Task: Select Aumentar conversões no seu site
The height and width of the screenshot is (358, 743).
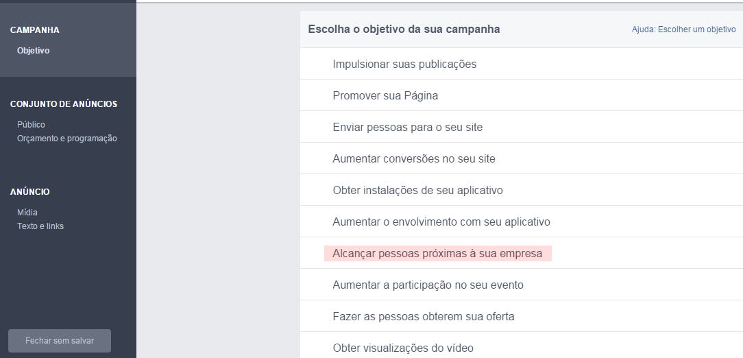Action: click(413, 159)
